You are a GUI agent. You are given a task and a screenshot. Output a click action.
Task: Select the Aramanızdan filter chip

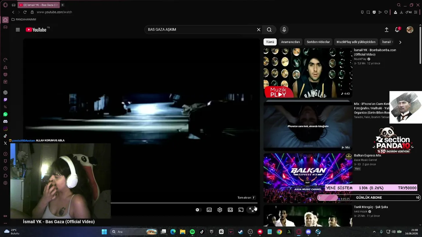(290, 42)
